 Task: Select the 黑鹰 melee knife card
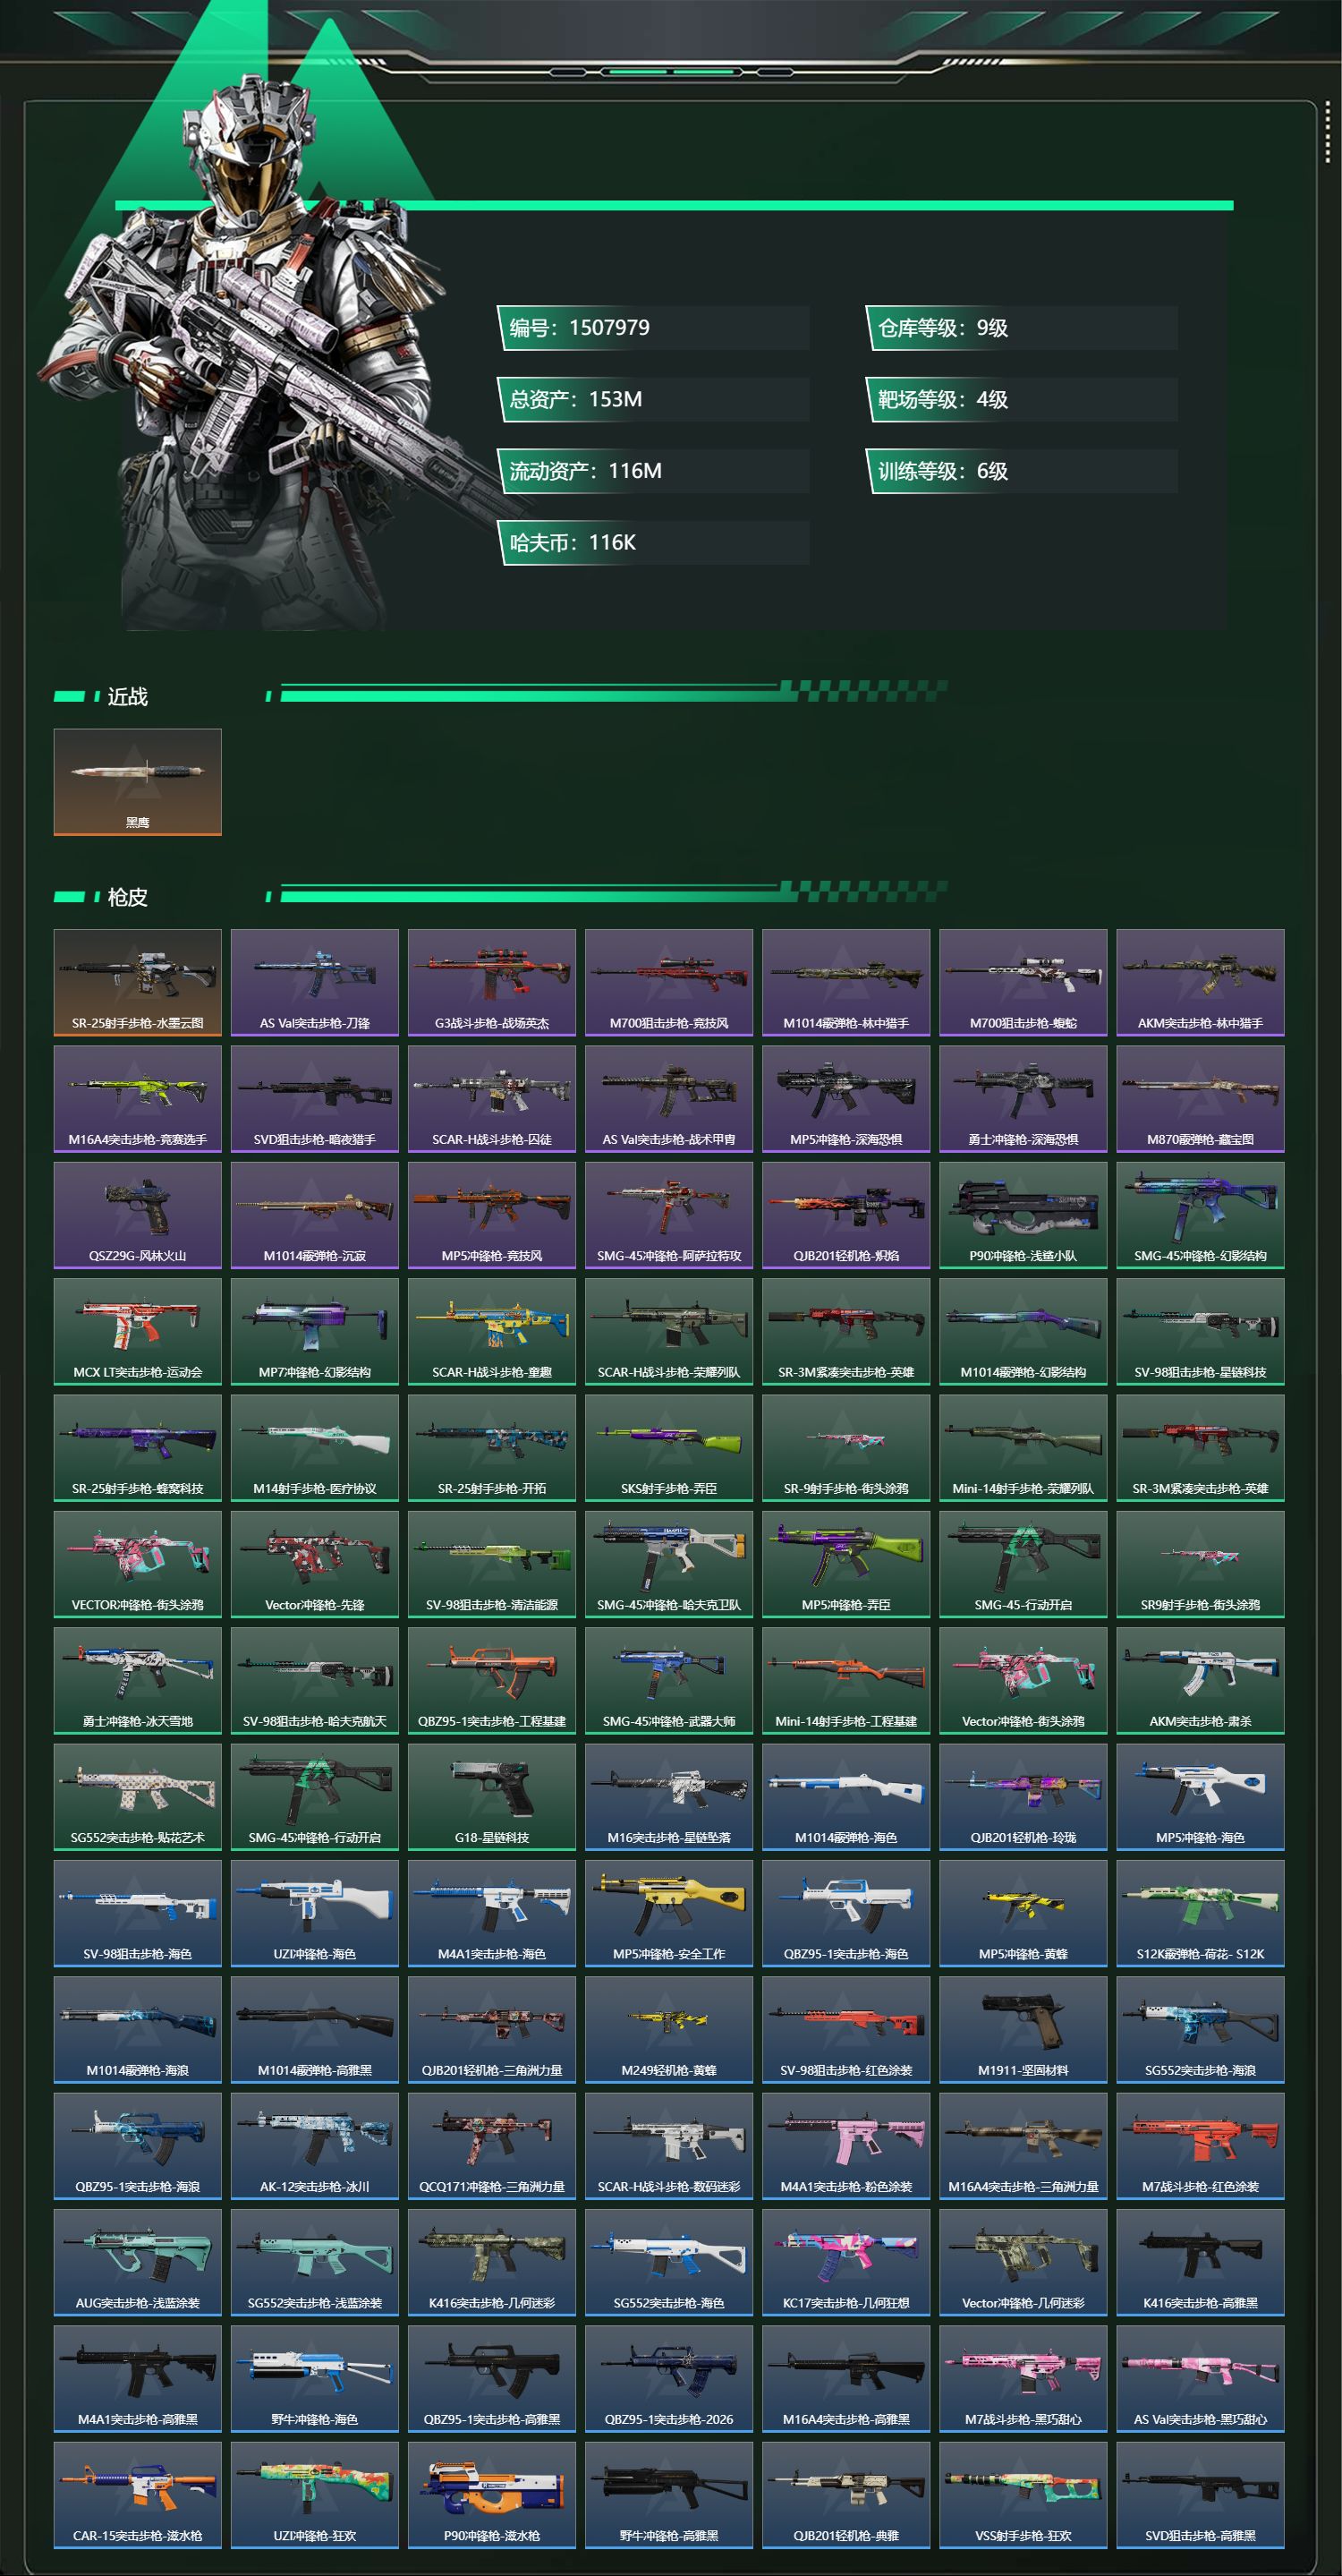(x=138, y=782)
